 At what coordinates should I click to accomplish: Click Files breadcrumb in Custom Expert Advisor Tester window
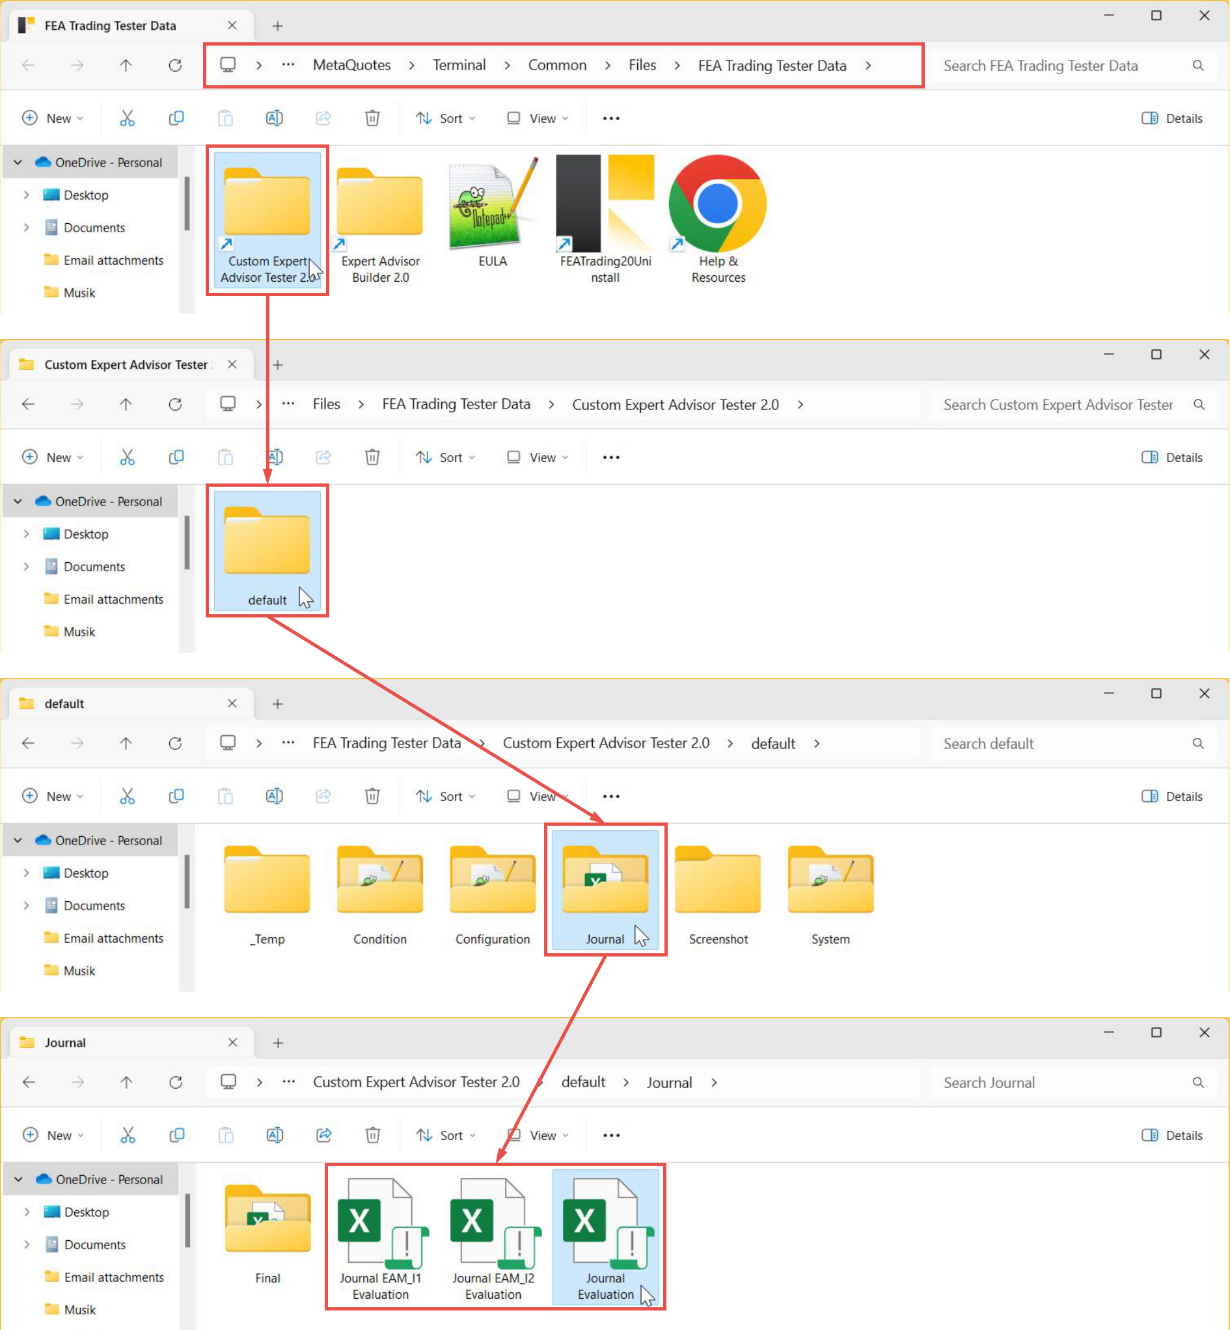click(326, 404)
